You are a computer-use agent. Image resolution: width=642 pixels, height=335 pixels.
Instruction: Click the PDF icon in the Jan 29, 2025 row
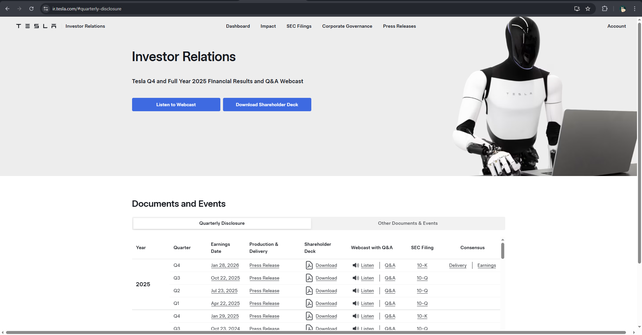click(309, 316)
